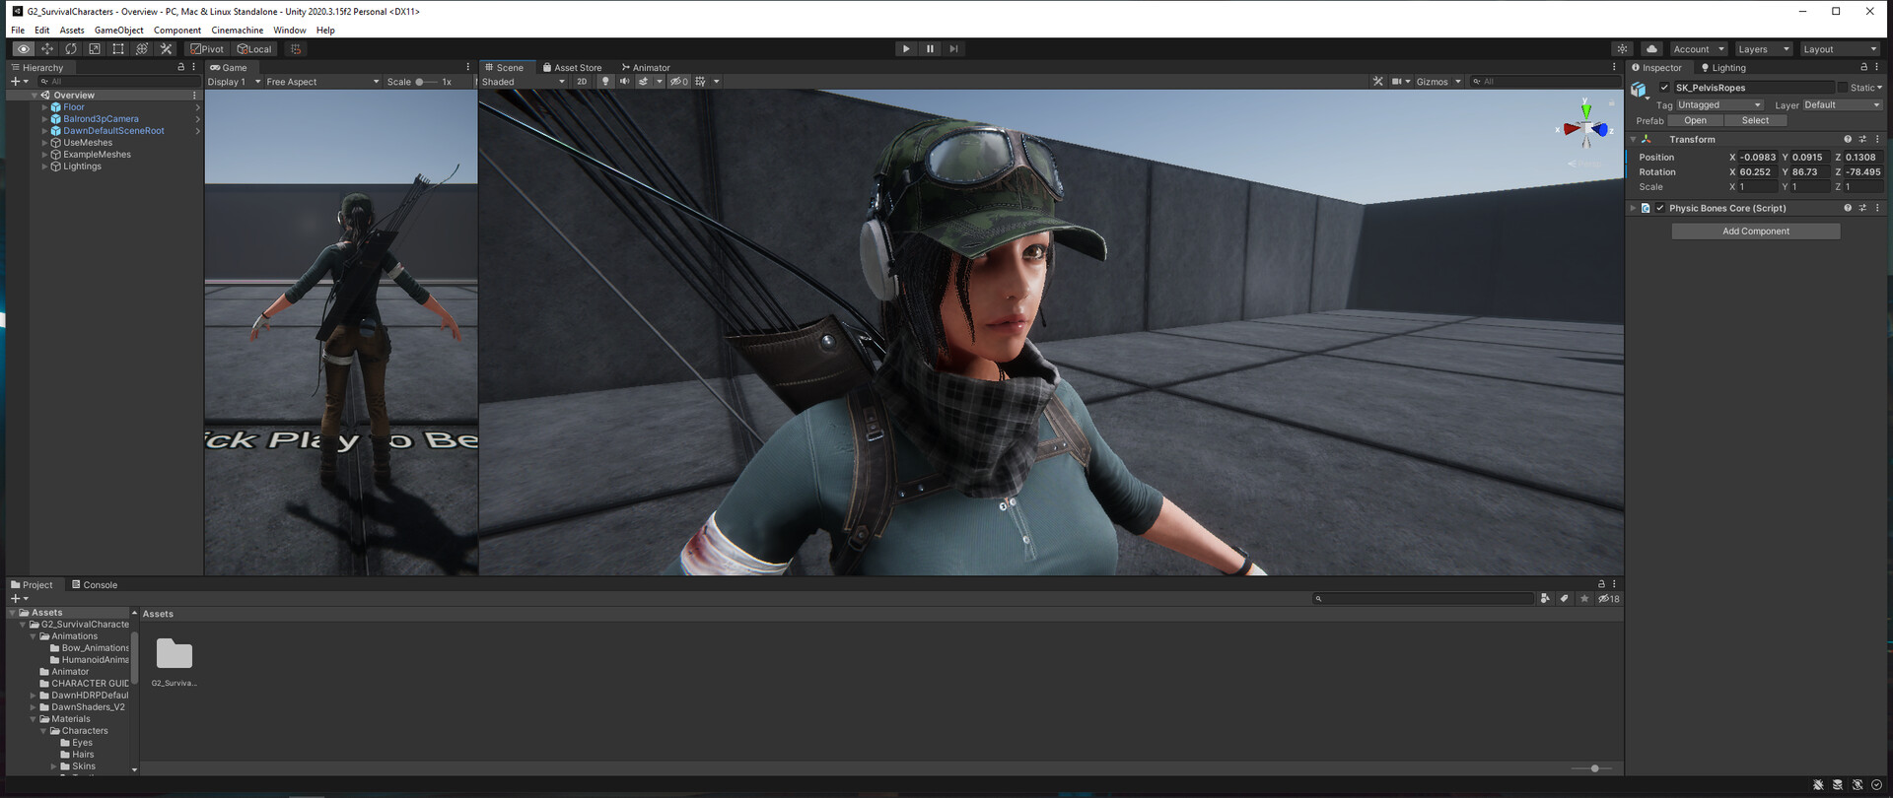Image resolution: width=1893 pixels, height=798 pixels.
Task: Open the Gizmos dropdown arrow
Action: (1458, 82)
